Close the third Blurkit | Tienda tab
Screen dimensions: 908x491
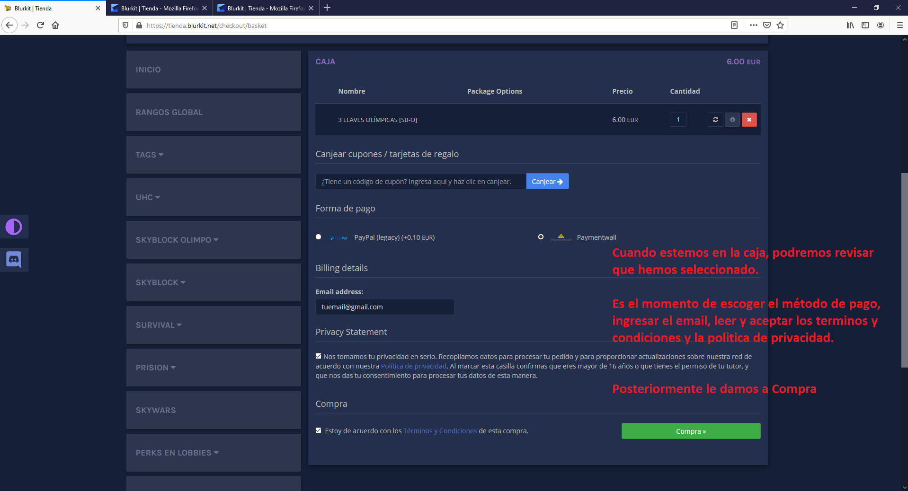(311, 8)
